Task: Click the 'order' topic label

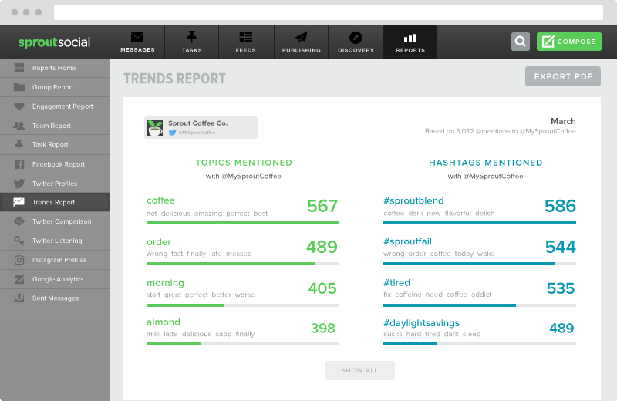Action: [159, 242]
